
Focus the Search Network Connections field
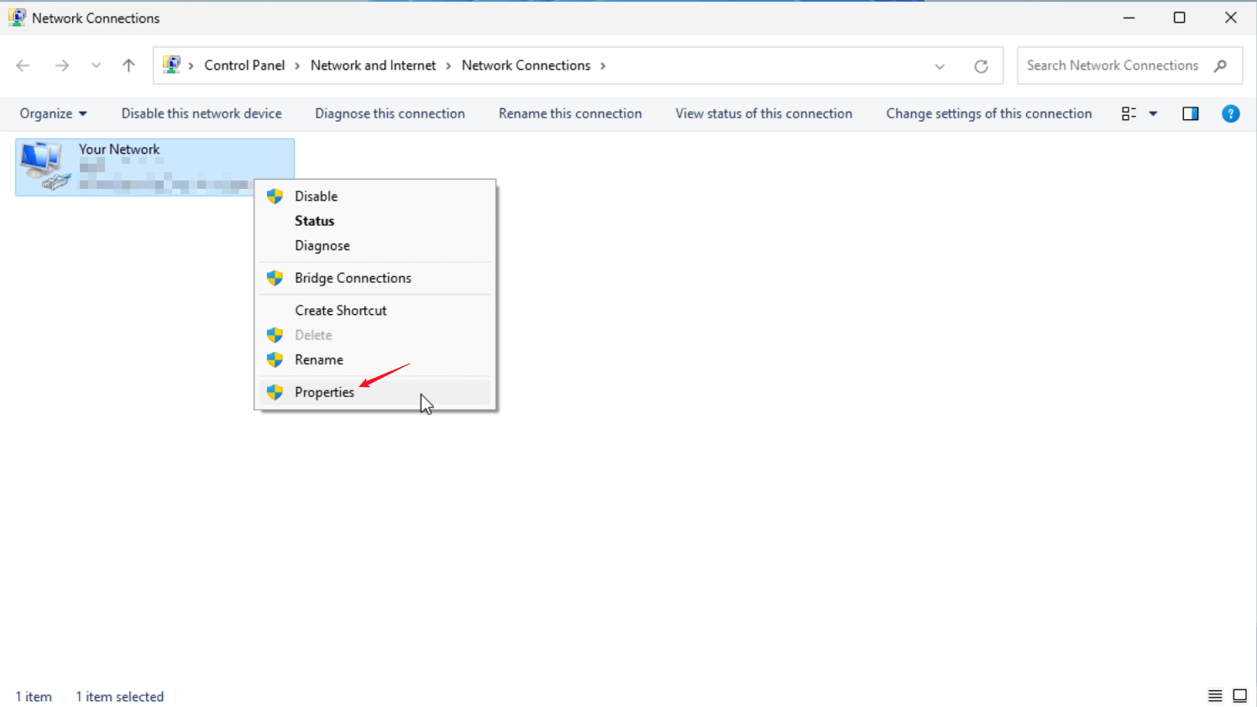tap(1129, 65)
